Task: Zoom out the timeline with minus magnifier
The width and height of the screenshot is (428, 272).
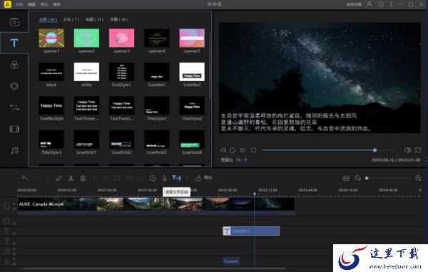Action: [358, 178]
